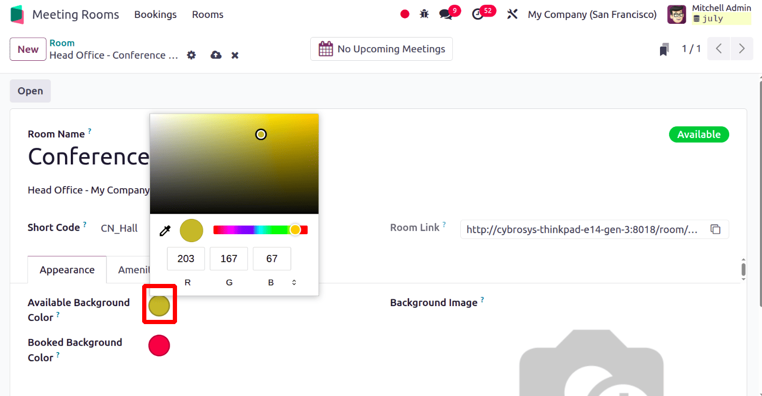Click the current color preview circle in picker
Image resolution: width=762 pixels, height=396 pixels.
point(191,231)
